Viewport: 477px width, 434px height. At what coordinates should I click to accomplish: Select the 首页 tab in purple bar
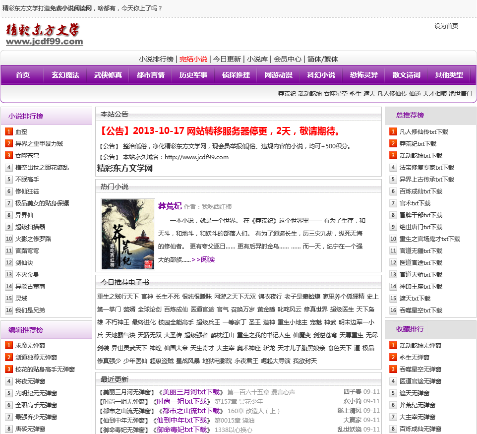[x=23, y=75]
